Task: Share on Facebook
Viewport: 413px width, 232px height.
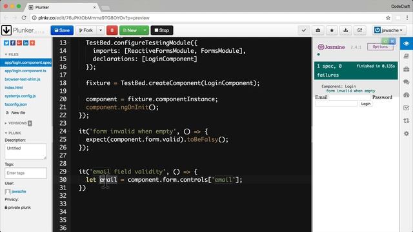Action: tap(13, 43)
